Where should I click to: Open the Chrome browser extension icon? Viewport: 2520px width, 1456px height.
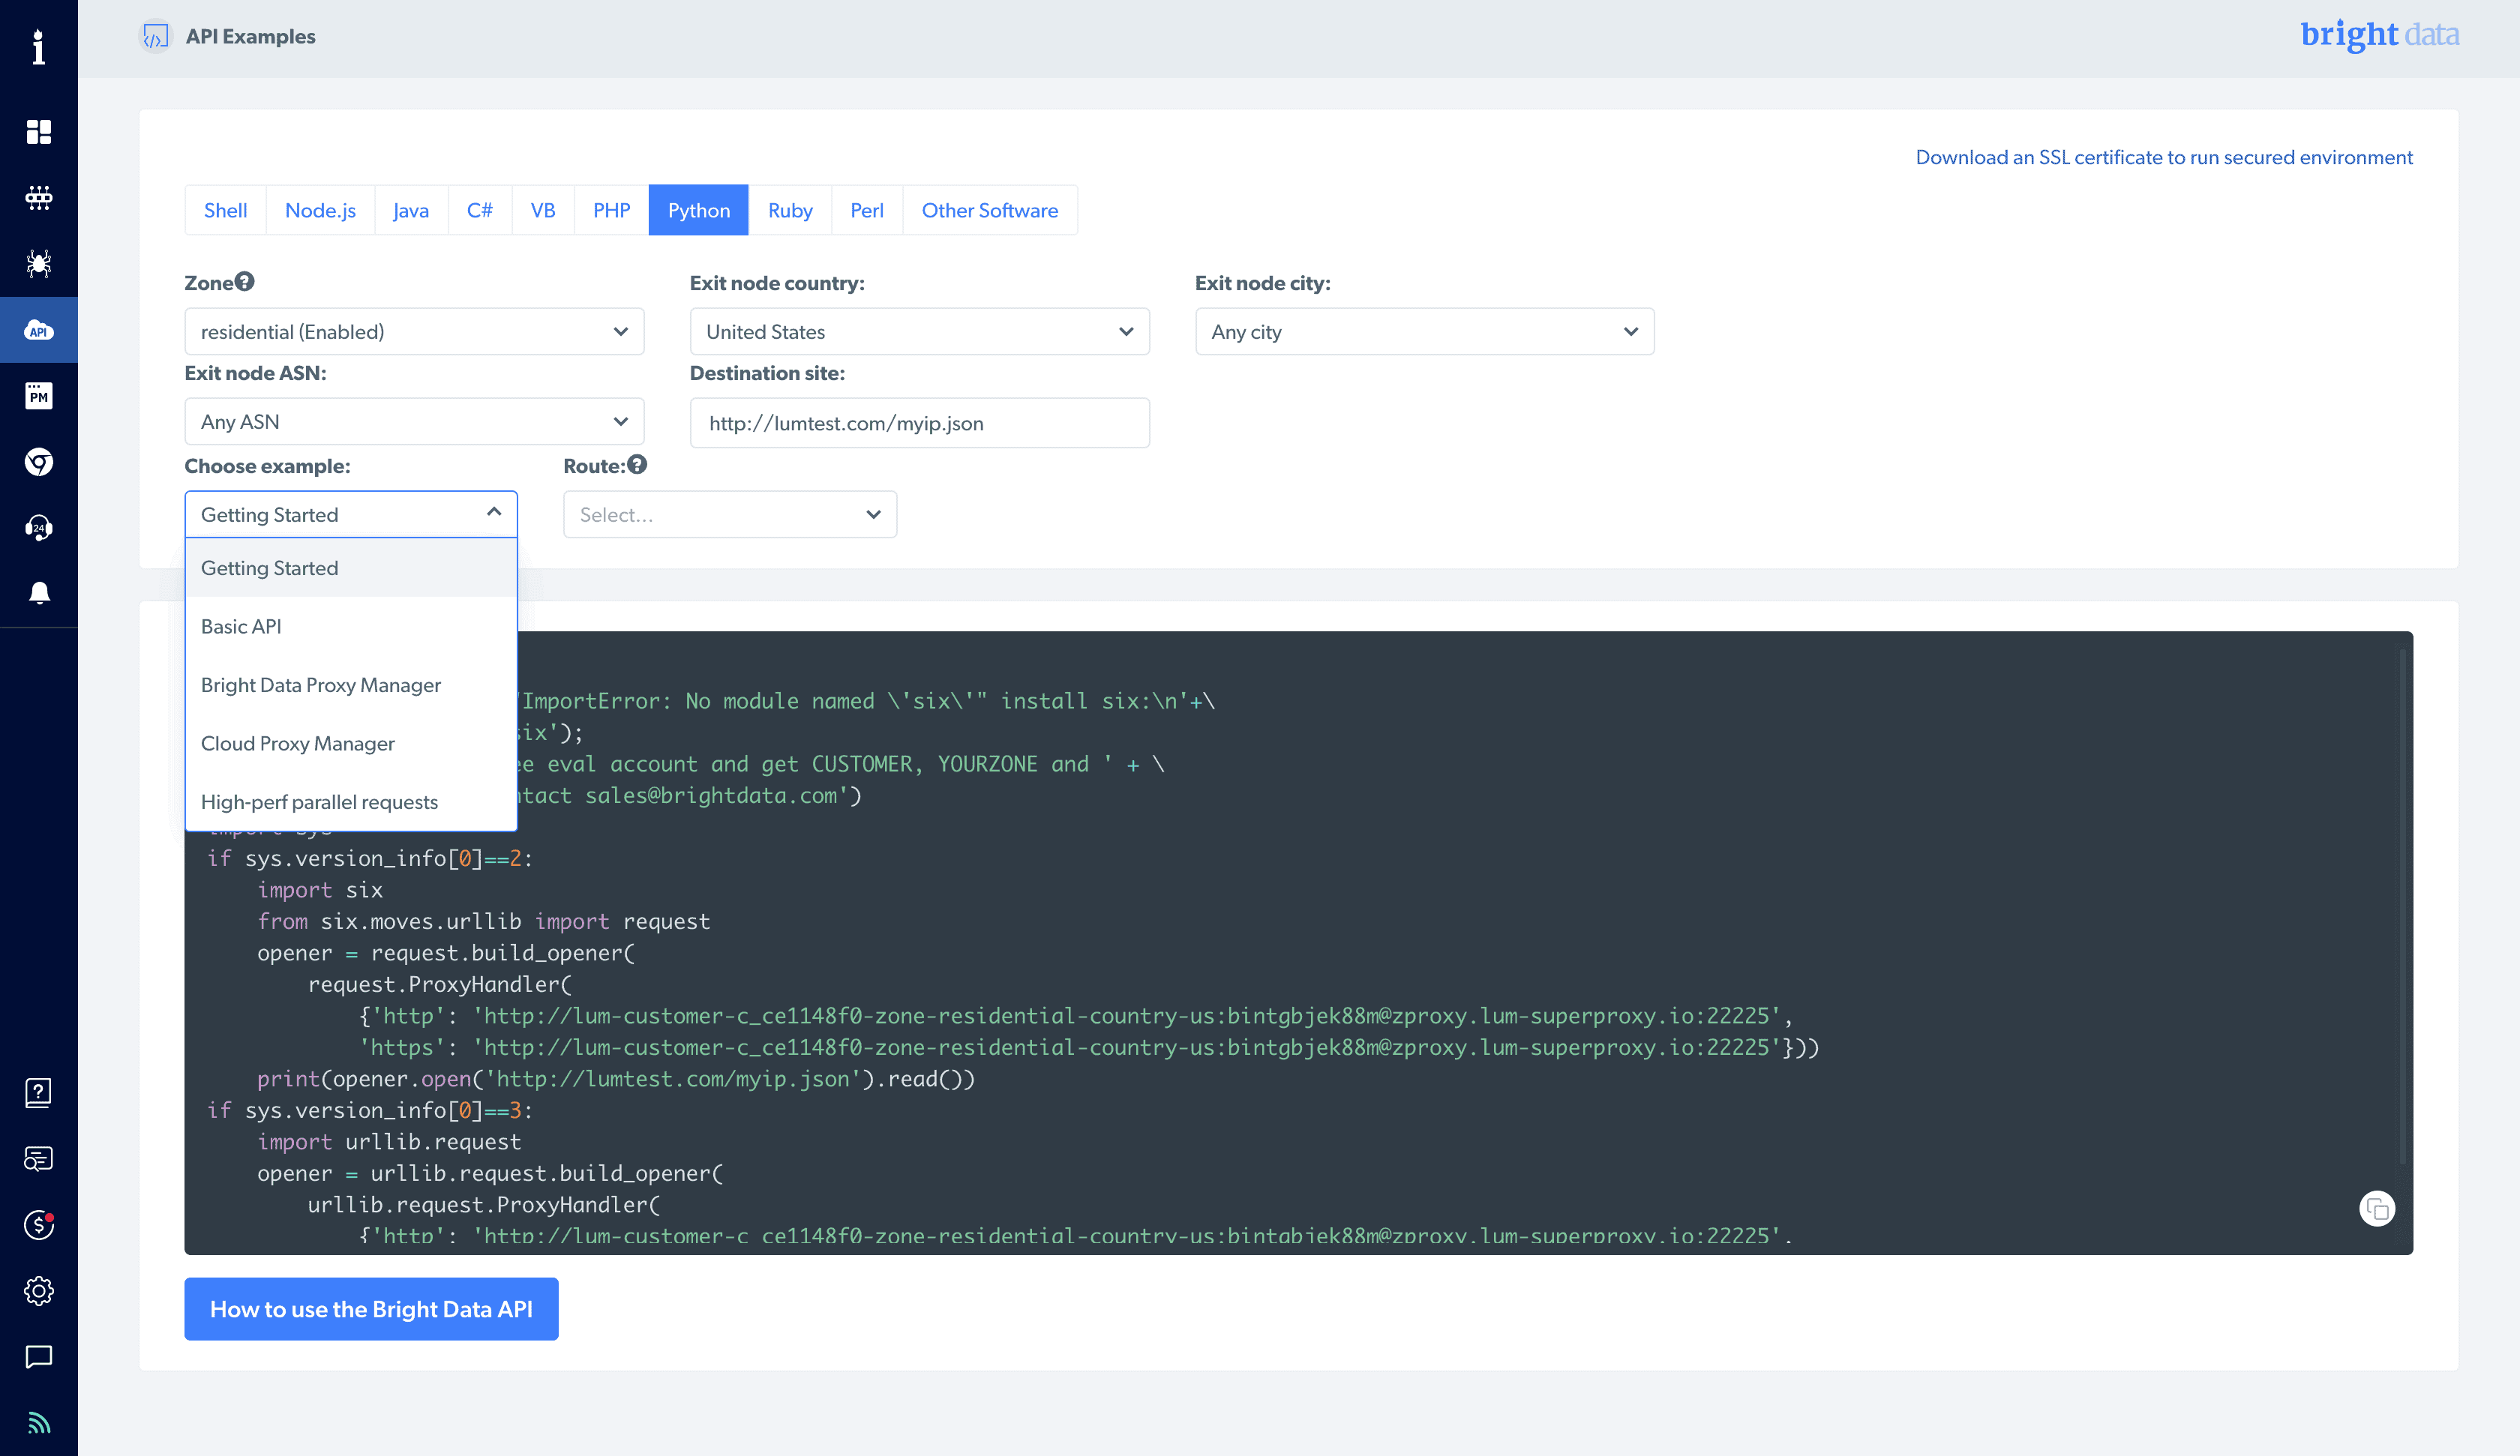(38, 462)
